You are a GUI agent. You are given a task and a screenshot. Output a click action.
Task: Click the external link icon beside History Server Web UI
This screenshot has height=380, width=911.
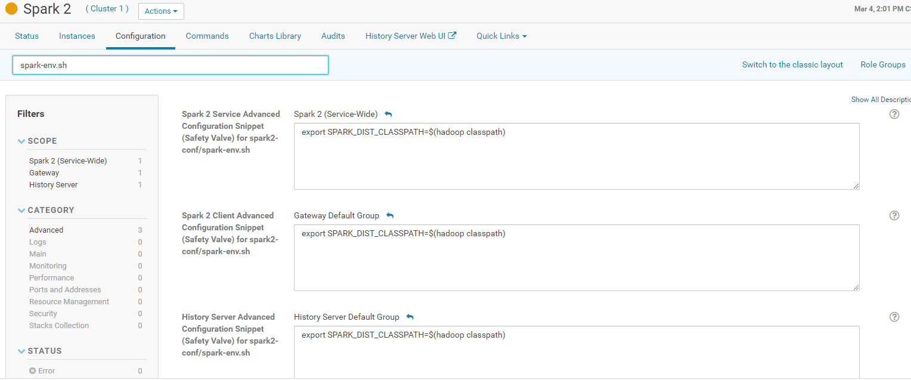pos(453,35)
